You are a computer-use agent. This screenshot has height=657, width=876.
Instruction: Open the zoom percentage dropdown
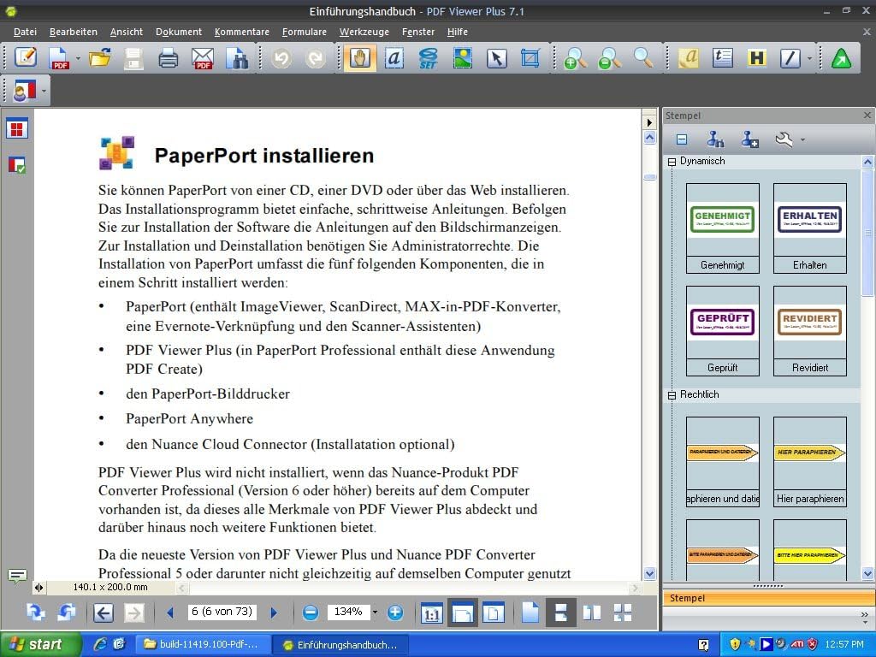pyautogui.click(x=375, y=613)
